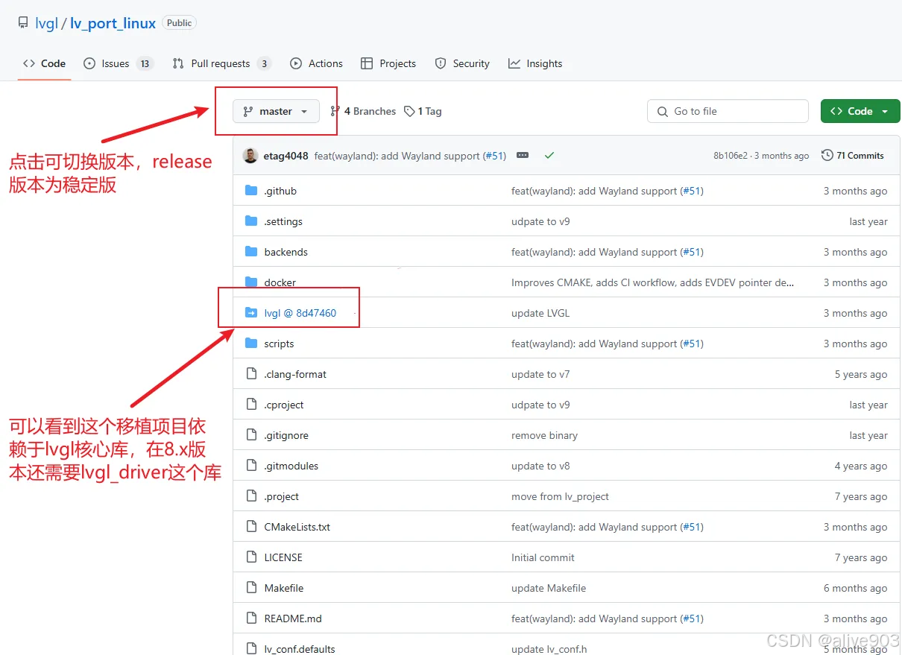The image size is (902, 655).
Task: Click submodule icon beside lvgl @ 8d47460
Action: pyautogui.click(x=251, y=313)
